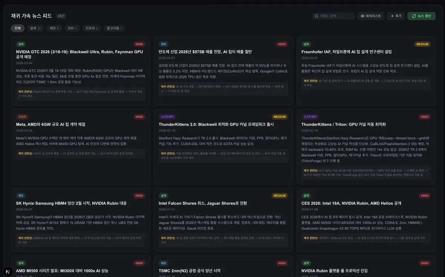The image size is (445, 277).
Task: Click 설계 tag on Intel Falcon Shores card
Action: (164, 196)
